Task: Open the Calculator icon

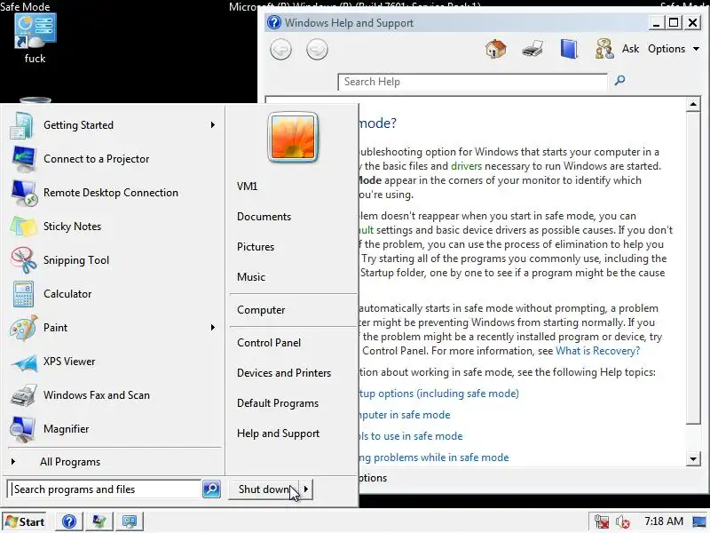Action: coord(24,294)
